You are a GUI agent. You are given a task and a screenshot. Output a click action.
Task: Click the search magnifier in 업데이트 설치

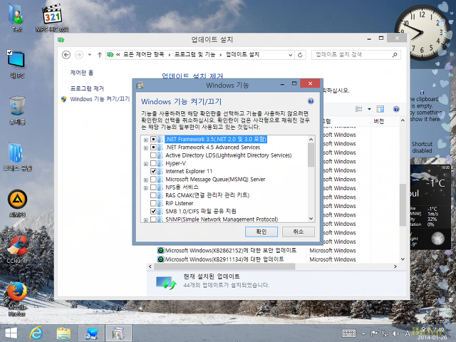pos(395,55)
